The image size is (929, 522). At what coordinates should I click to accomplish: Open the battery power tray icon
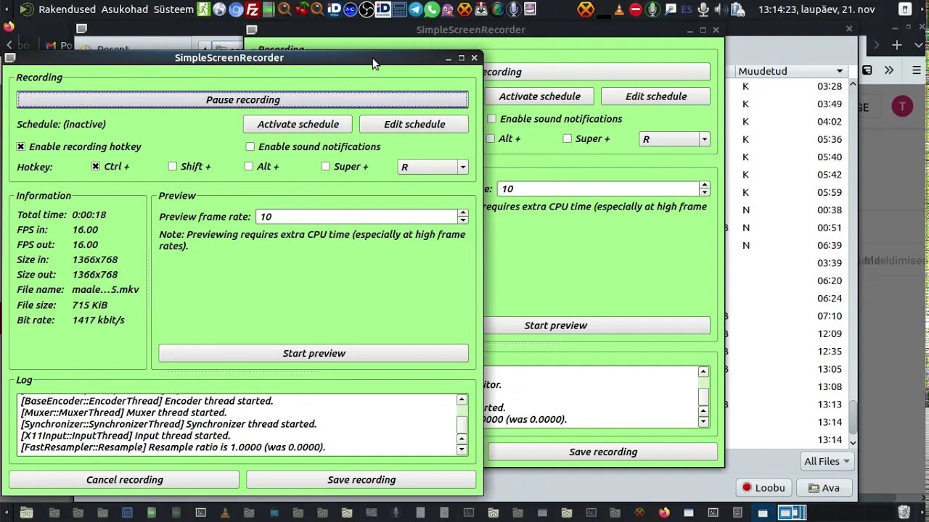pos(738,9)
